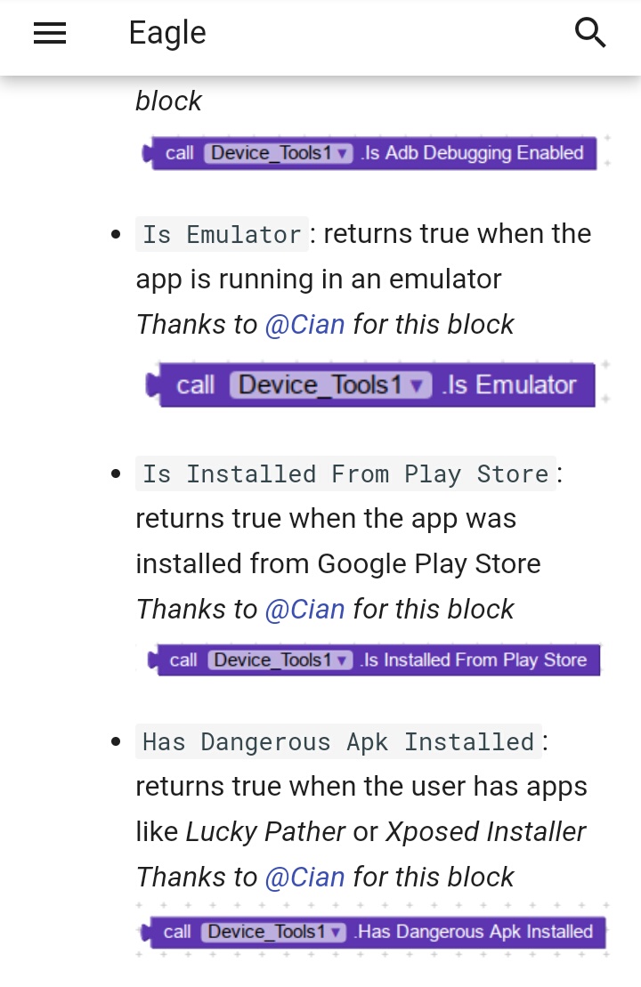Expand Device_Tools1 dropdown in Is Emulator block
The image size is (641, 987).
tap(330, 384)
